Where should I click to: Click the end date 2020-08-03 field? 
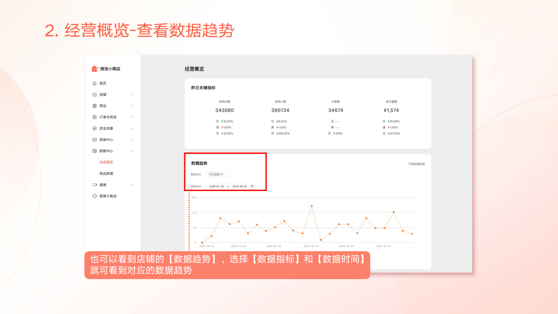click(x=240, y=186)
